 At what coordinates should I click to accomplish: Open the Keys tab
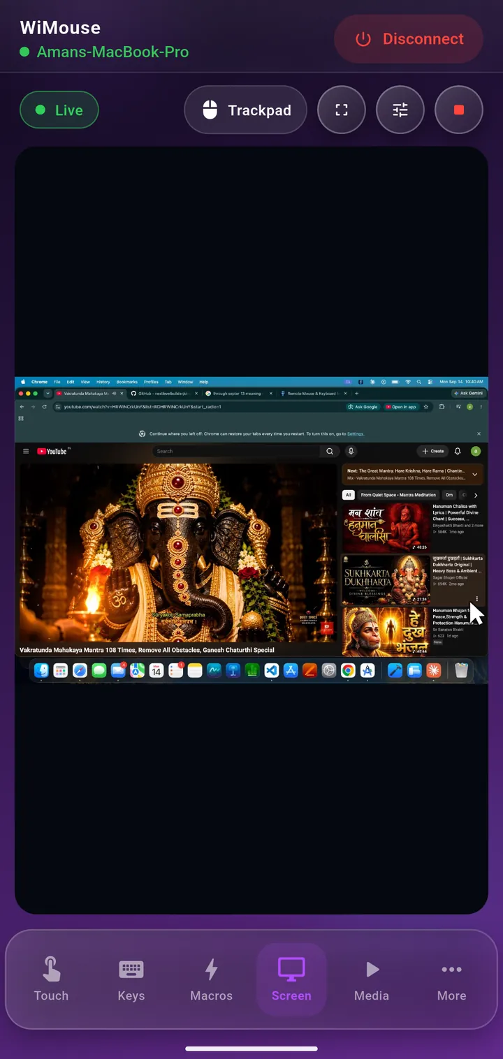[x=131, y=979]
